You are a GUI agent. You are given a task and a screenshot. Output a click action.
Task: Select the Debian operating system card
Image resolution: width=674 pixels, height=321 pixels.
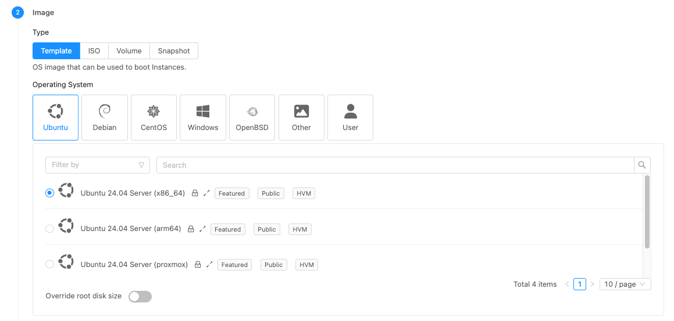click(105, 118)
